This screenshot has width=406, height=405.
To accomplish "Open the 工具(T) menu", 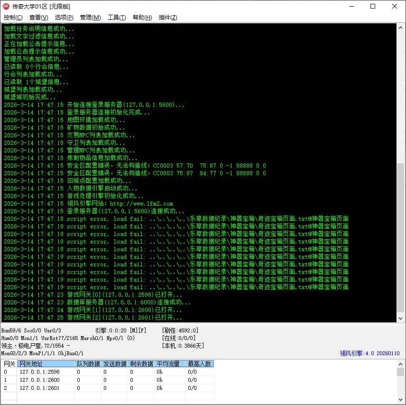I will pyautogui.click(x=117, y=18).
